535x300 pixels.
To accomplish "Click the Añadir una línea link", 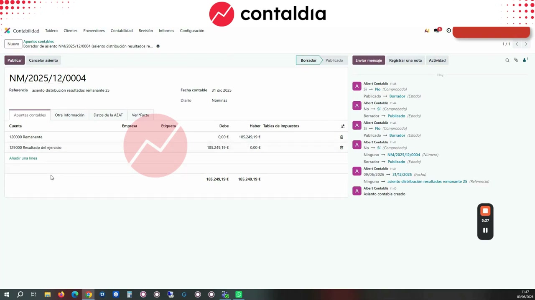I will click(23, 158).
